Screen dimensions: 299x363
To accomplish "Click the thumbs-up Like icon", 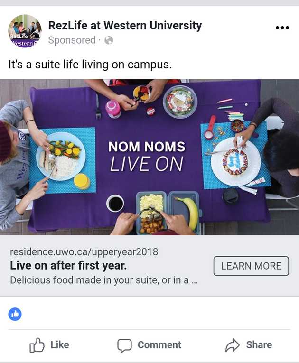I will (x=37, y=345).
